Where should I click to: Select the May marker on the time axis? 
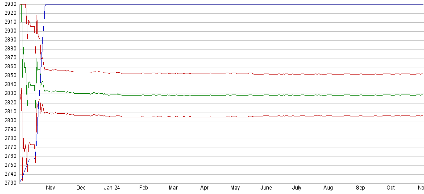[x=235, y=188]
